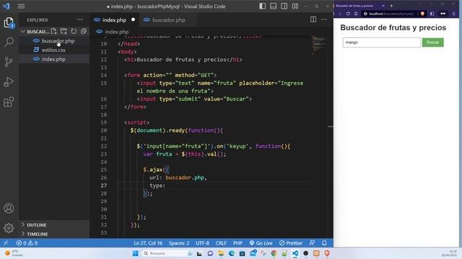Click Ln 27, Col 16 indicator

click(x=148, y=243)
